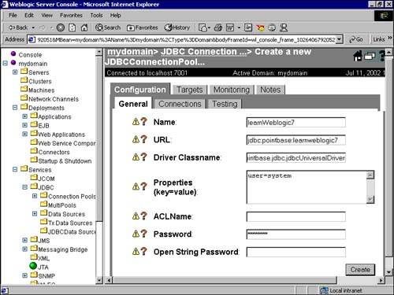This screenshot has height=295, width=394.
Task: Click the Messenger icon in the IE toolbar
Action: point(284,28)
